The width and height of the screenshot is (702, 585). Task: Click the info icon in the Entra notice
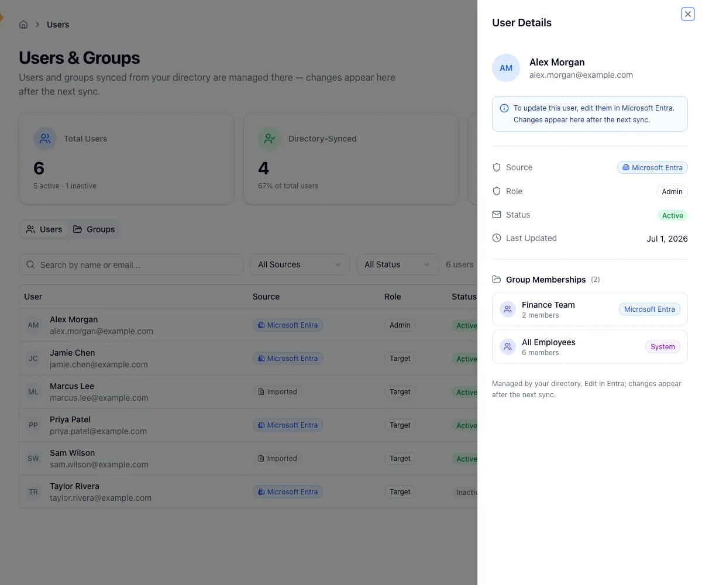[x=504, y=108]
